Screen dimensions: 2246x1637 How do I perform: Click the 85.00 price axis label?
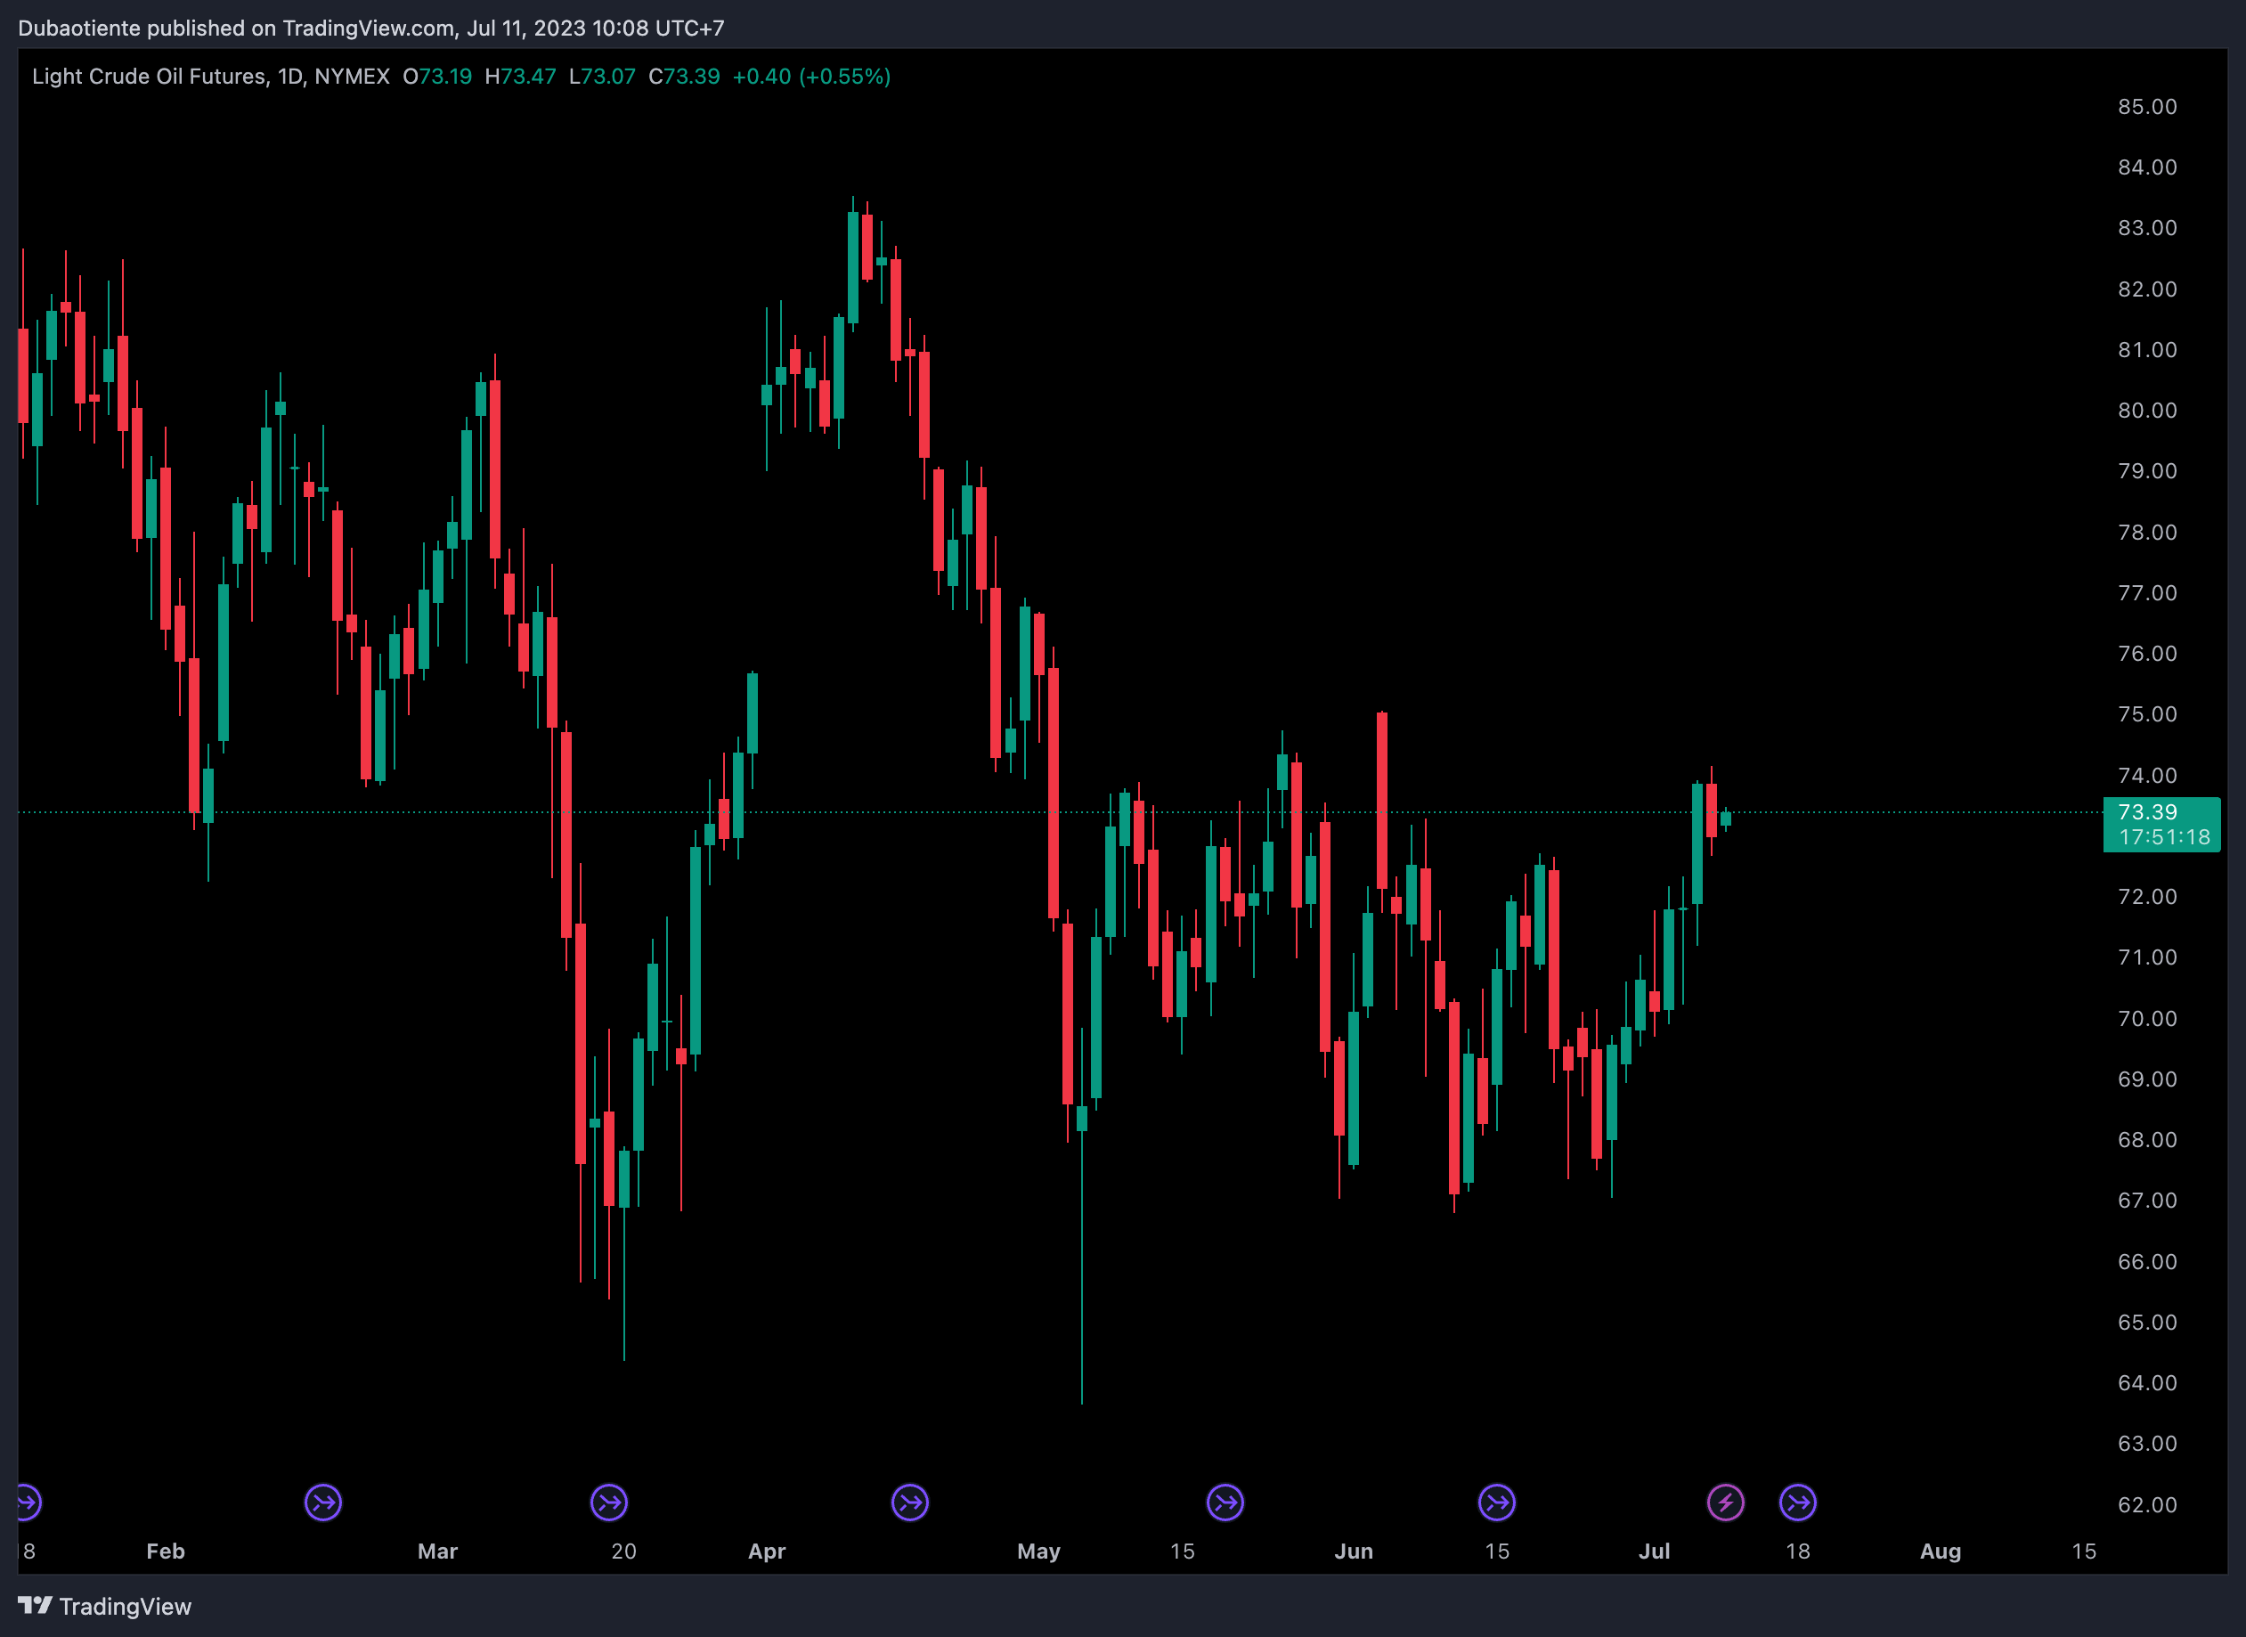click(x=2147, y=107)
